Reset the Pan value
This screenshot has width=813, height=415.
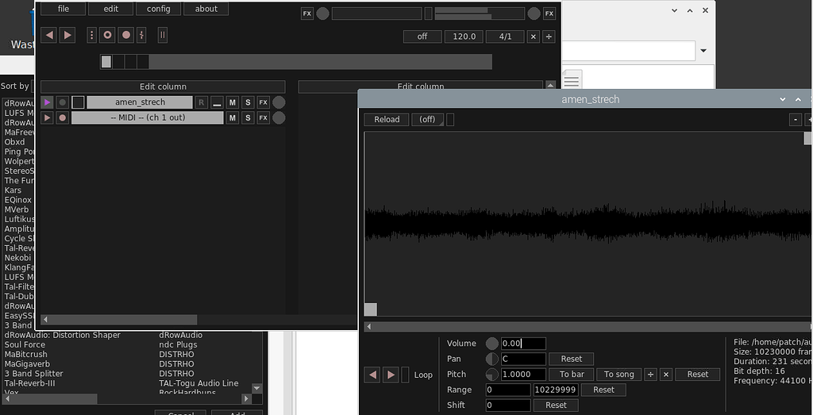(572, 359)
